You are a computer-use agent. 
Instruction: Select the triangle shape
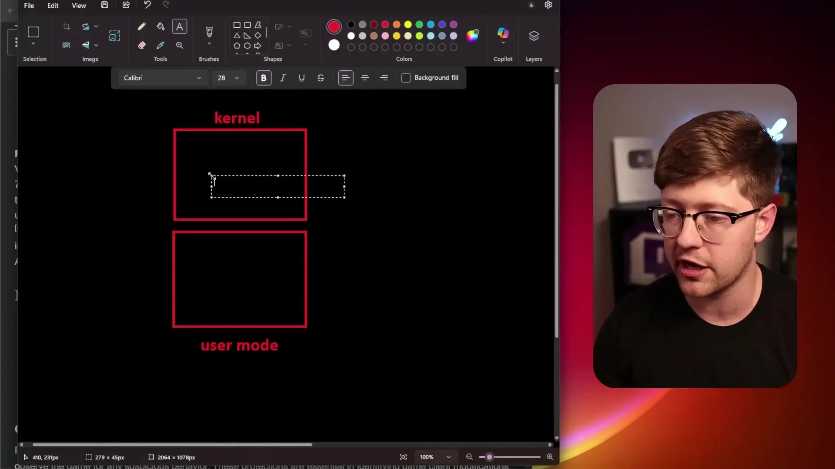[237, 36]
